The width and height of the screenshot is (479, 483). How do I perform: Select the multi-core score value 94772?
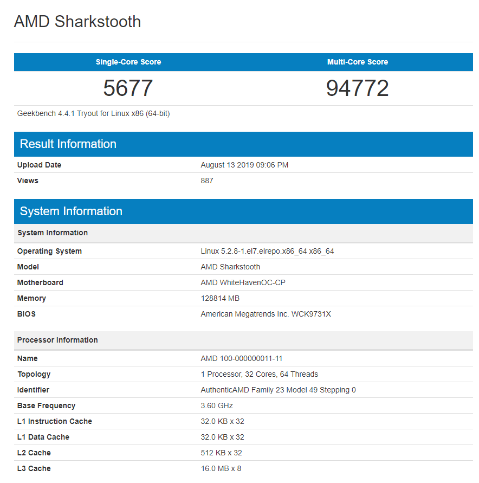click(358, 88)
